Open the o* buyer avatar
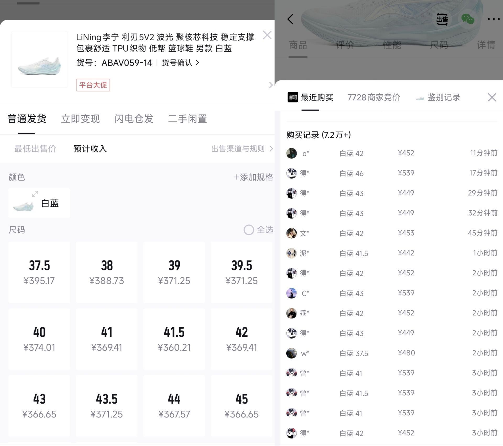The height and width of the screenshot is (446, 503). (291, 153)
